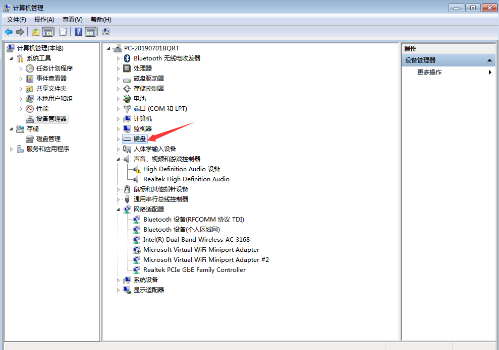Expand the 本地用户和组 node
This screenshot has width=499, height=350.
(21, 99)
